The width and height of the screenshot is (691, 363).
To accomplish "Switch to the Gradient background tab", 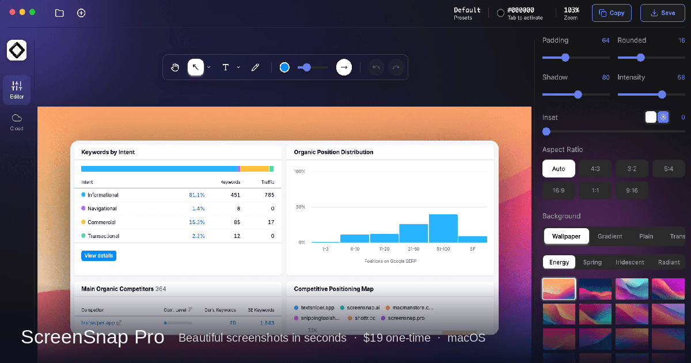I will (x=610, y=236).
